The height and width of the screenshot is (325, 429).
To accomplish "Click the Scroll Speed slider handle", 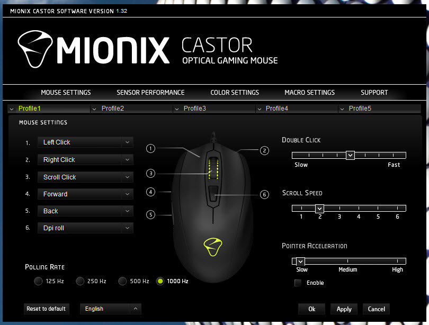I will click(x=319, y=209).
